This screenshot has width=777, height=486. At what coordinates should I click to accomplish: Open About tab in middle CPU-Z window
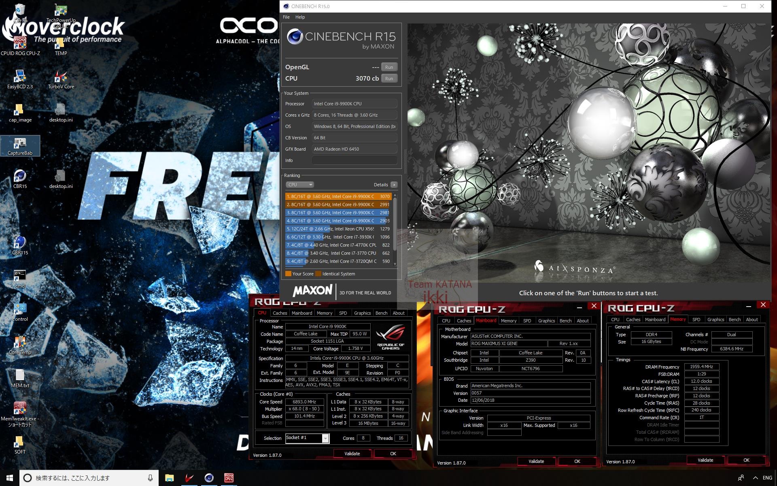583,321
